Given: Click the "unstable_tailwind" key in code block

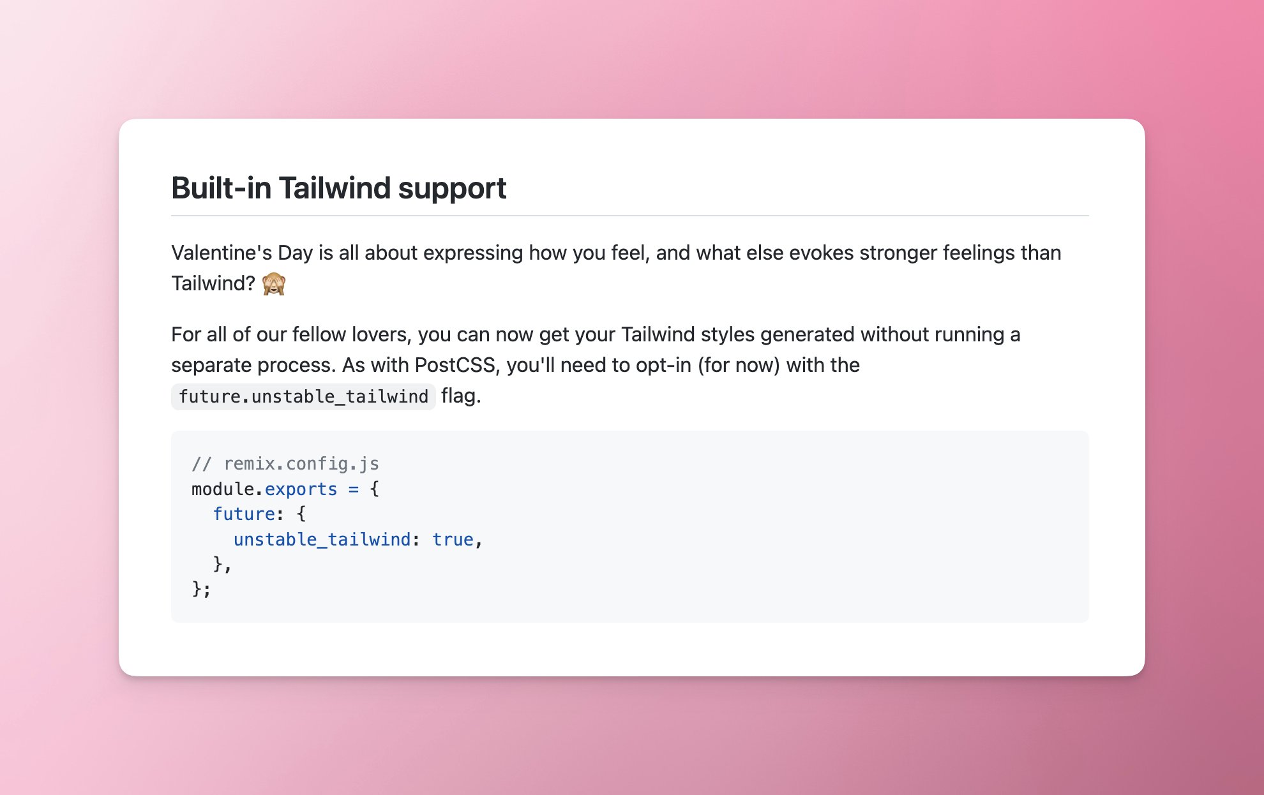Looking at the screenshot, I should pyautogui.click(x=322, y=540).
